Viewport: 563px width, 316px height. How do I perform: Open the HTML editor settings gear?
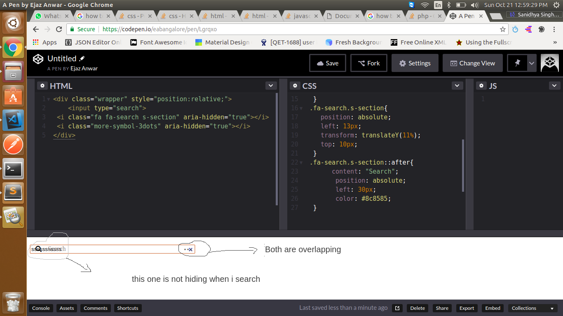pos(42,86)
